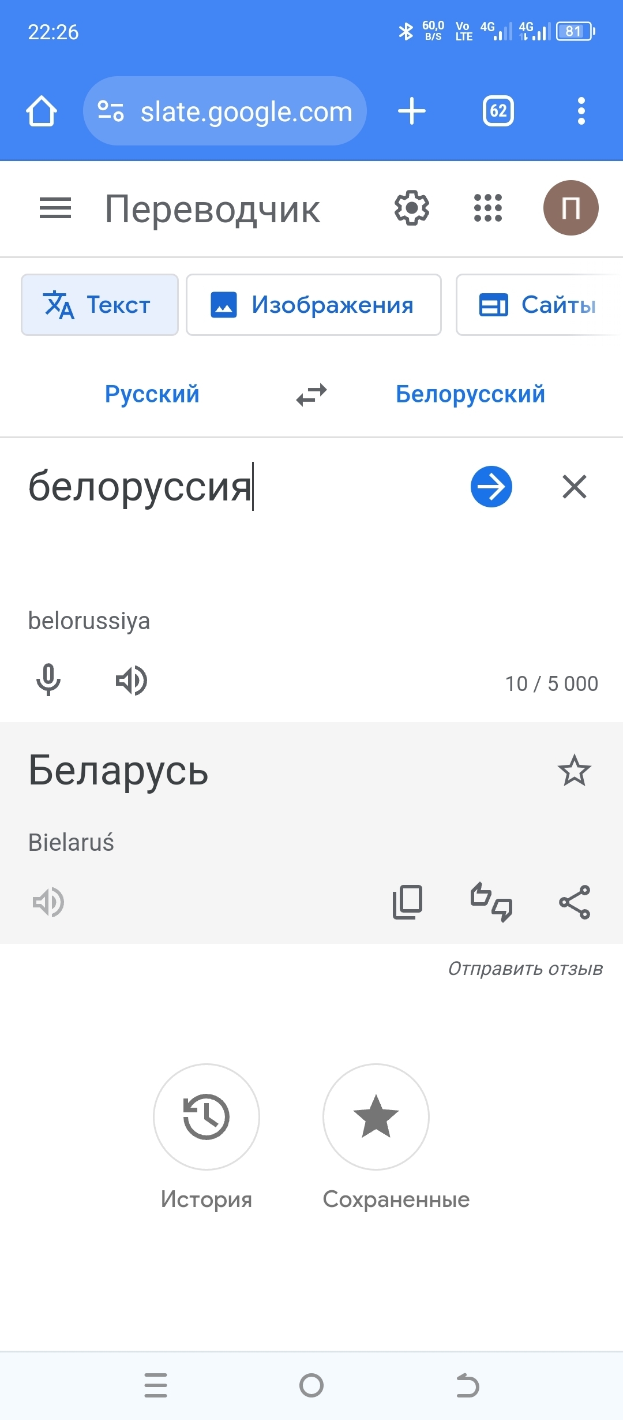Share the translated text
Image resolution: width=623 pixels, height=1420 pixels.
[x=574, y=902]
